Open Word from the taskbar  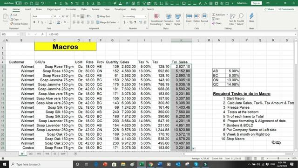click(160, 164)
